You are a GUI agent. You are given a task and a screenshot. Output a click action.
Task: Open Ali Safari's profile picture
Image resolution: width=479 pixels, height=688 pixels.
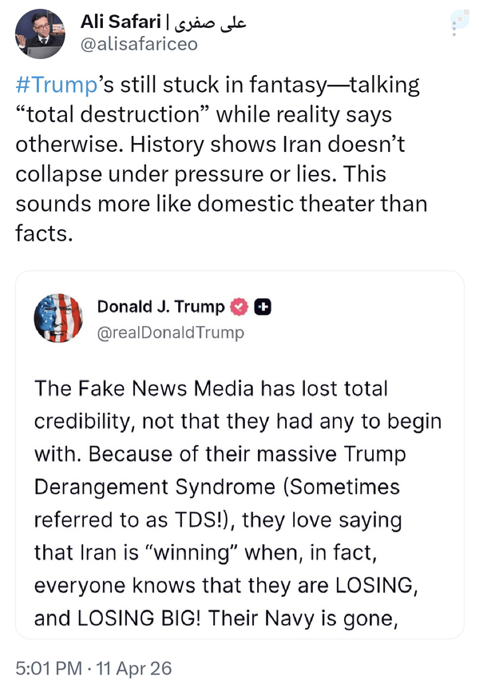[x=40, y=34]
